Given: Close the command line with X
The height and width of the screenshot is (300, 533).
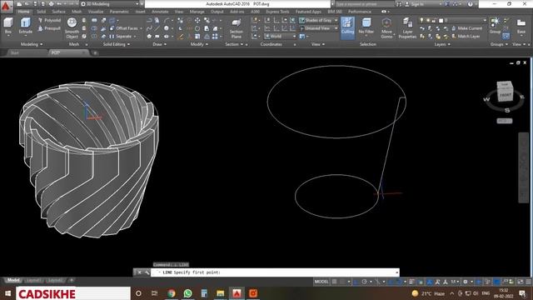Looking at the screenshot, I should click(x=139, y=272).
